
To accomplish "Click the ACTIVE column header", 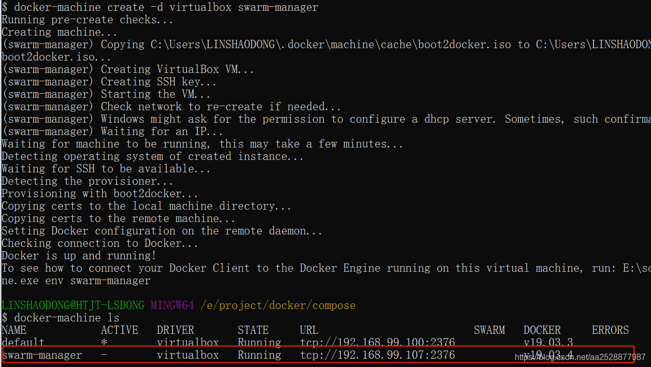I will (120, 330).
